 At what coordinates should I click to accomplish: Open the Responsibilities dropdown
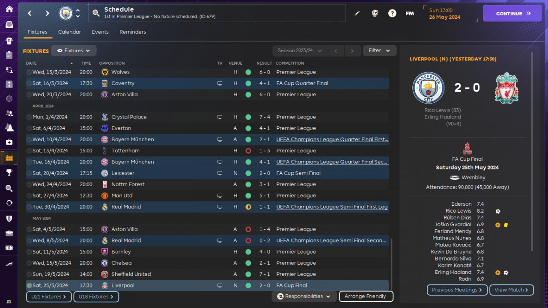coord(304,296)
